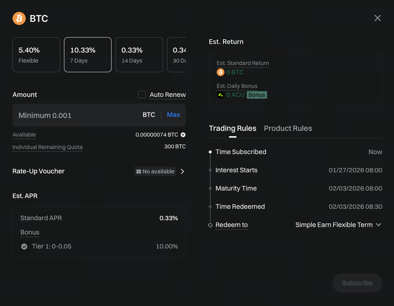Switch to the Product Rules tab
394x306 pixels.
[288, 128]
